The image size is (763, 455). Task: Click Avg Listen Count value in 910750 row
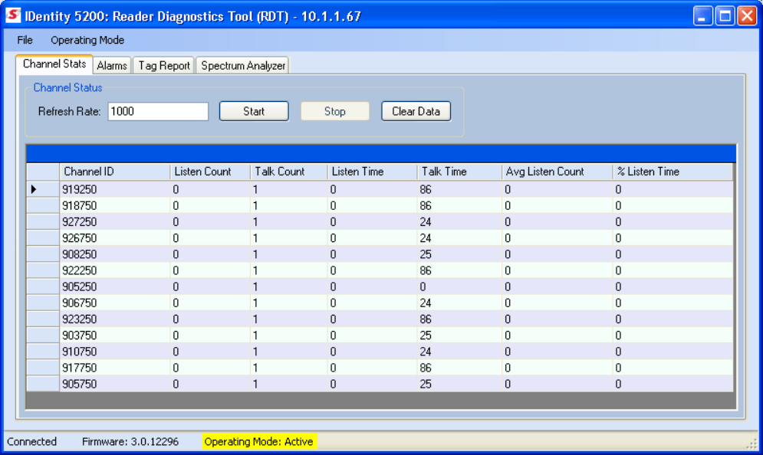557,352
